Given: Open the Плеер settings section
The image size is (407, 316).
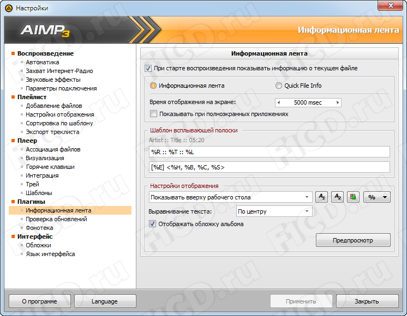Looking at the screenshot, I should click(x=27, y=141).
